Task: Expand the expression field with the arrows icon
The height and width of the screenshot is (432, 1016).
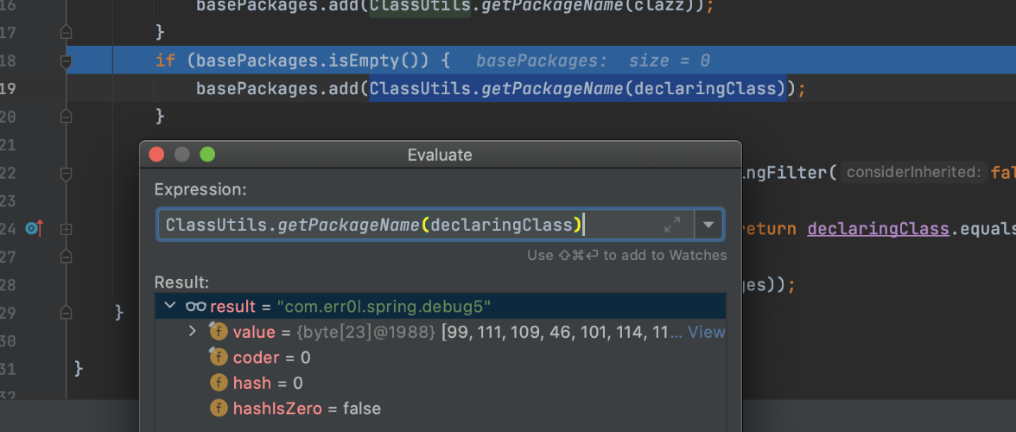Action: click(672, 225)
